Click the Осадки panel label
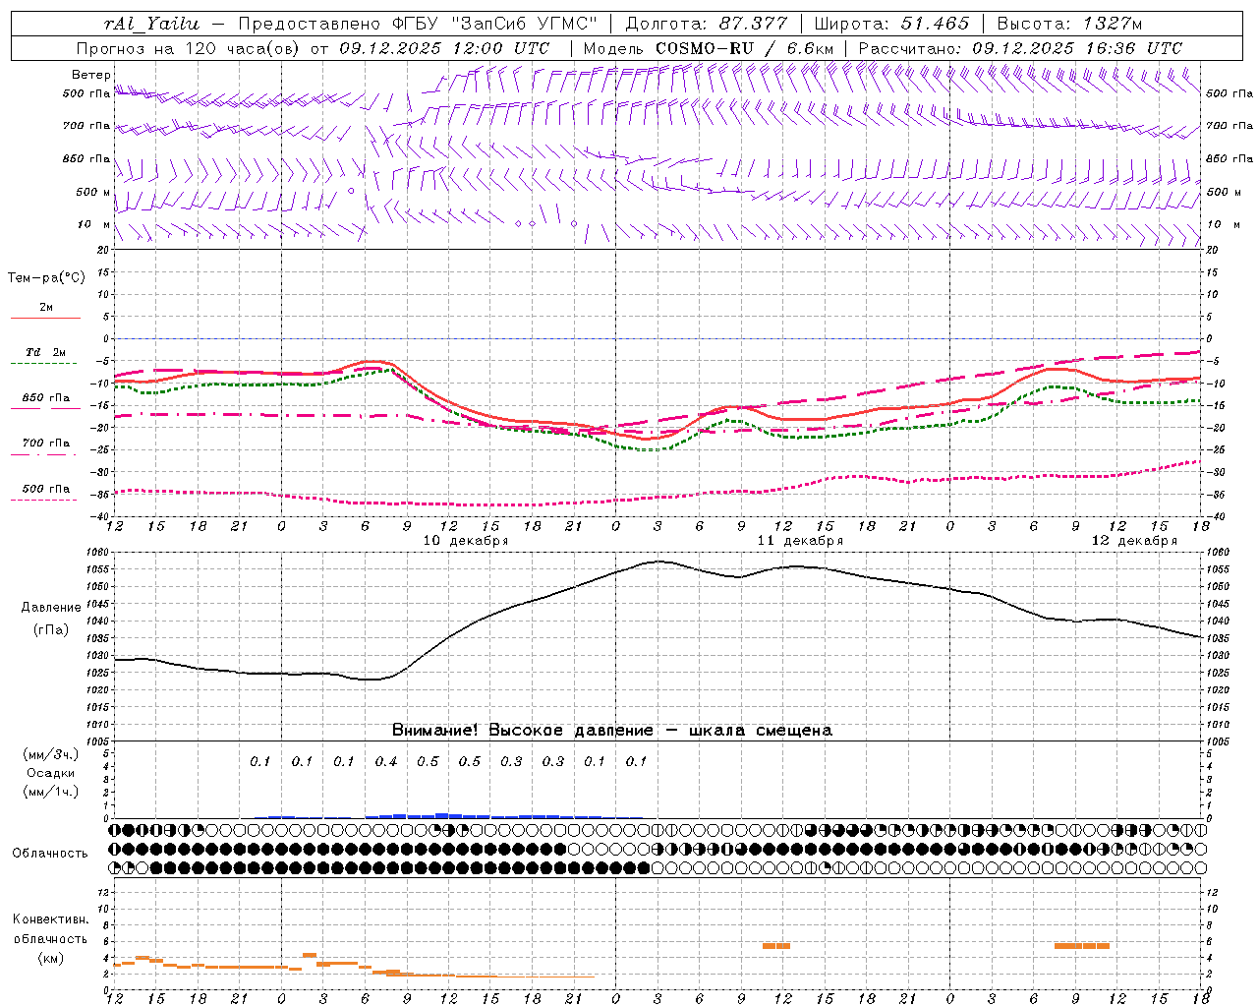This screenshot has width=1258, height=1007. [50, 773]
